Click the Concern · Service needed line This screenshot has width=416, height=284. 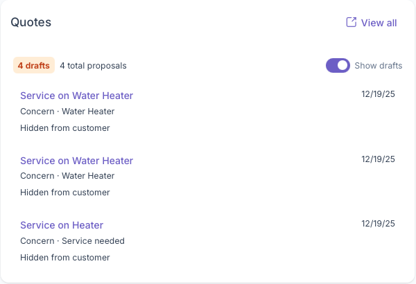click(x=72, y=241)
